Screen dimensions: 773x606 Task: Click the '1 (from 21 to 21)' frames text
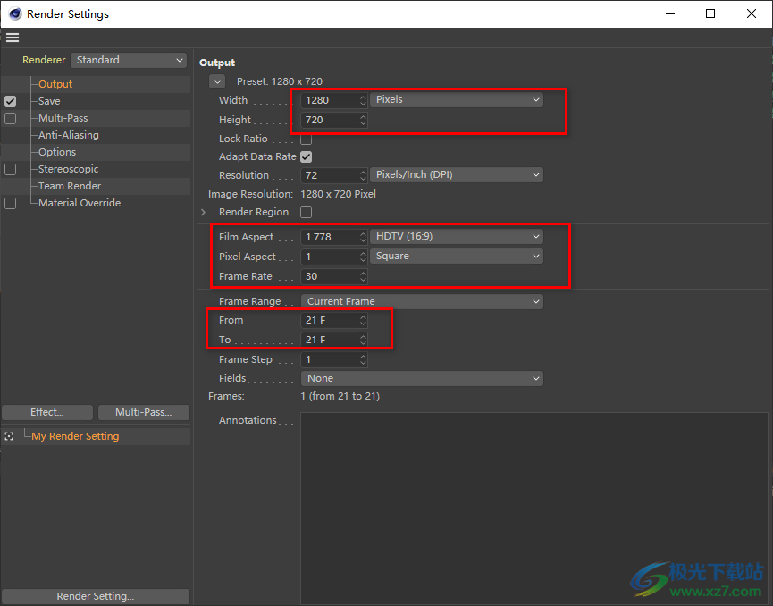(340, 396)
